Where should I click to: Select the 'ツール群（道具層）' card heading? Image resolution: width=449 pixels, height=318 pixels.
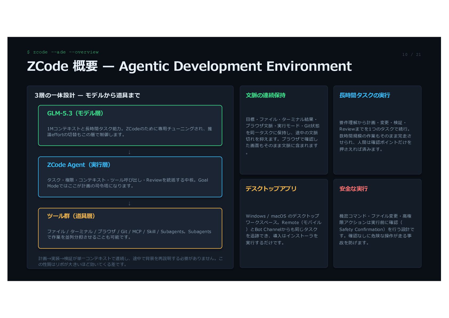coord(71,216)
